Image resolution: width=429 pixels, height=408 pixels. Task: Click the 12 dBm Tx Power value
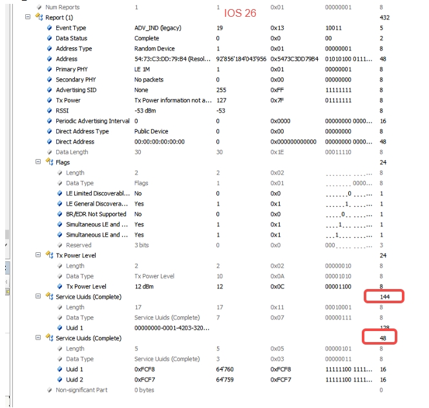click(144, 286)
